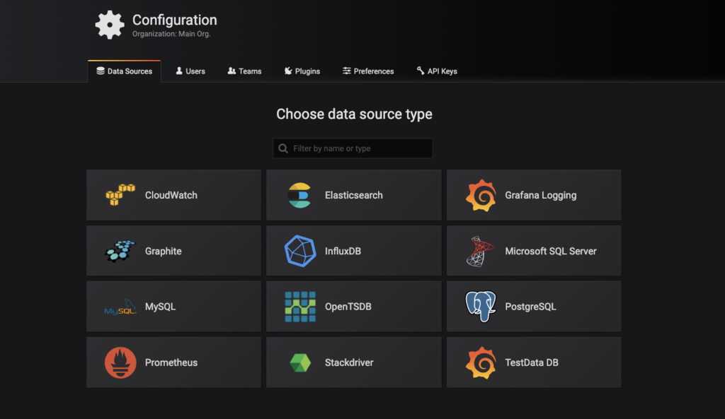The image size is (725, 419).
Task: Choose the Microsoft SQL Server label
Action: click(551, 251)
